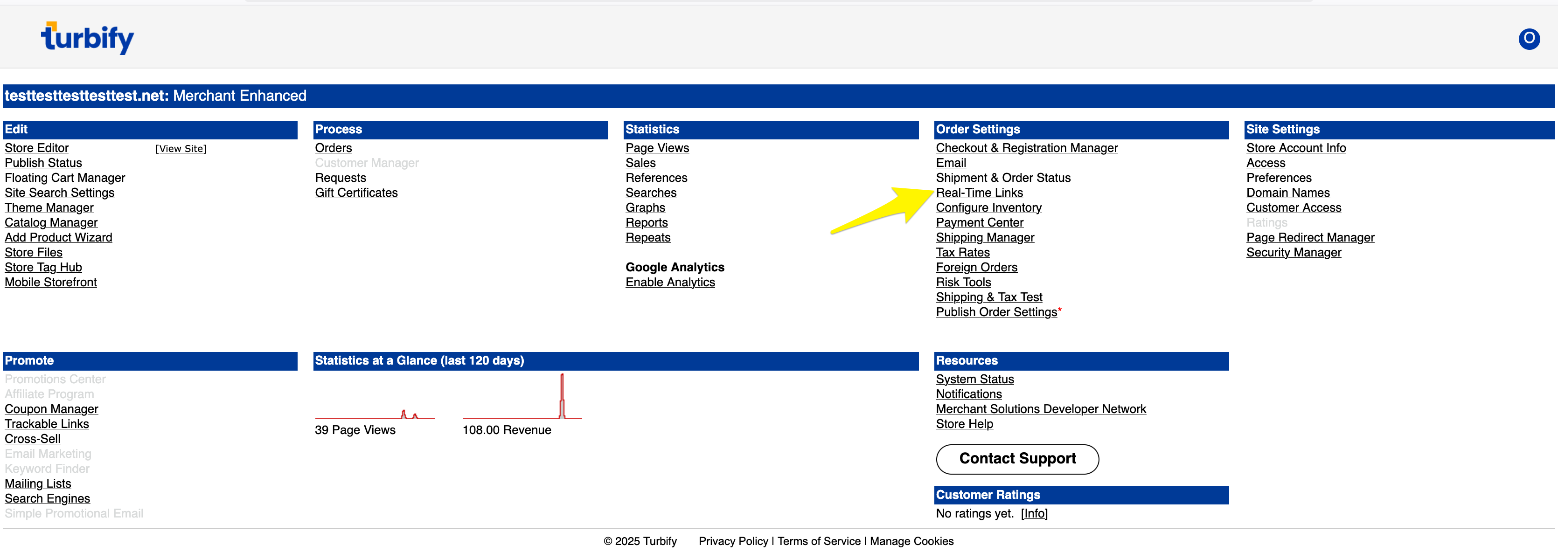Click the View Site link

click(181, 149)
